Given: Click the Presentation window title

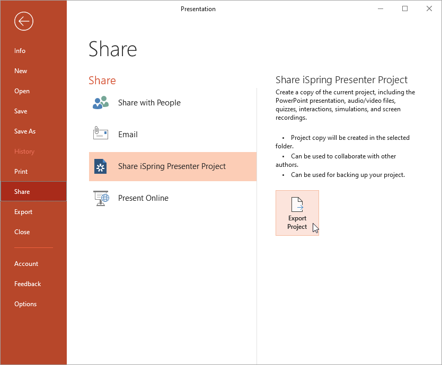Looking at the screenshot, I should (x=198, y=9).
